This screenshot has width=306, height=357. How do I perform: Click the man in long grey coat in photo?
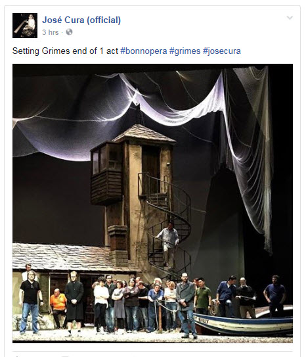coord(186,305)
